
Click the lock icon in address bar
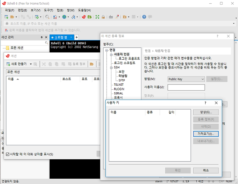click(7, 23)
